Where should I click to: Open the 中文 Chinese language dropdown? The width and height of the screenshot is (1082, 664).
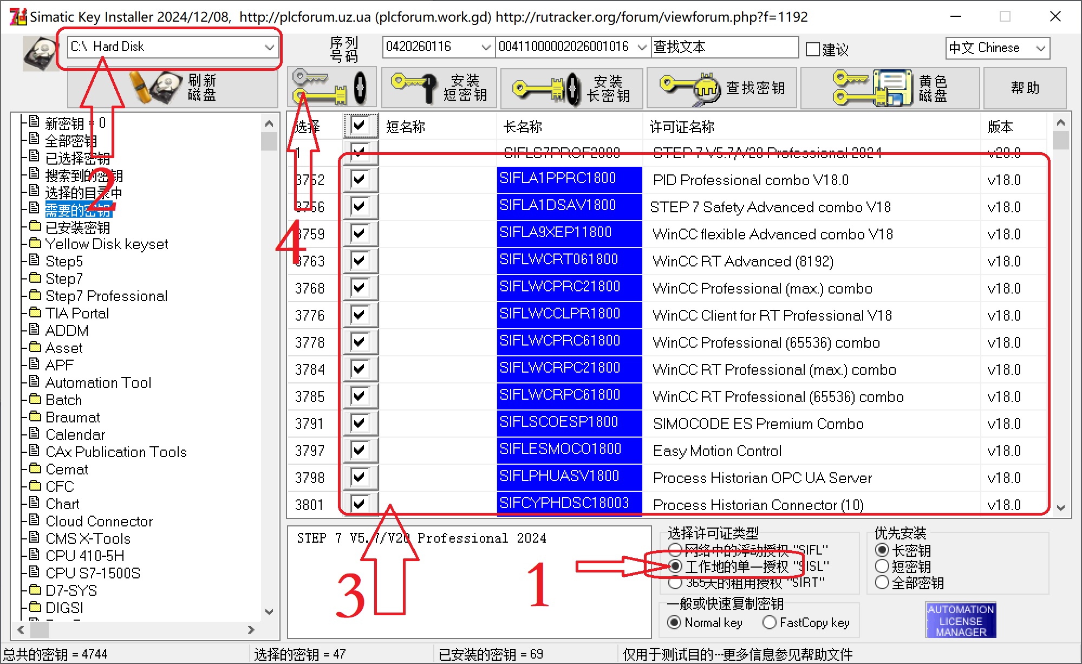coord(1040,48)
